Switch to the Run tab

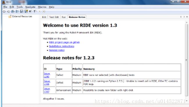click(64, 17)
